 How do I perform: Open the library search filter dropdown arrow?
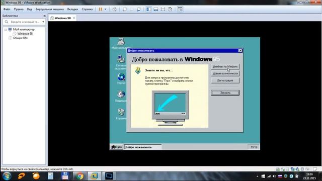(x=43, y=22)
